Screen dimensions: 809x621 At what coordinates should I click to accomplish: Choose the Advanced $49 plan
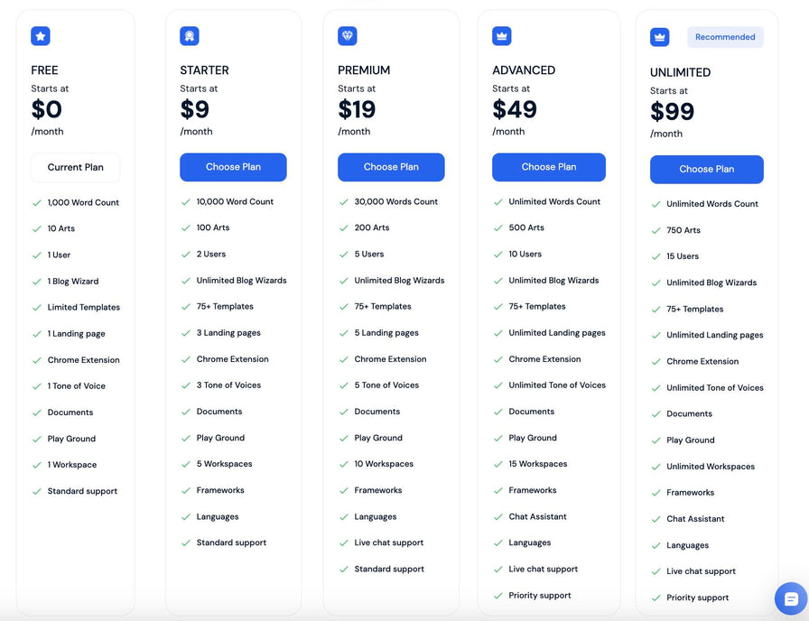click(549, 167)
